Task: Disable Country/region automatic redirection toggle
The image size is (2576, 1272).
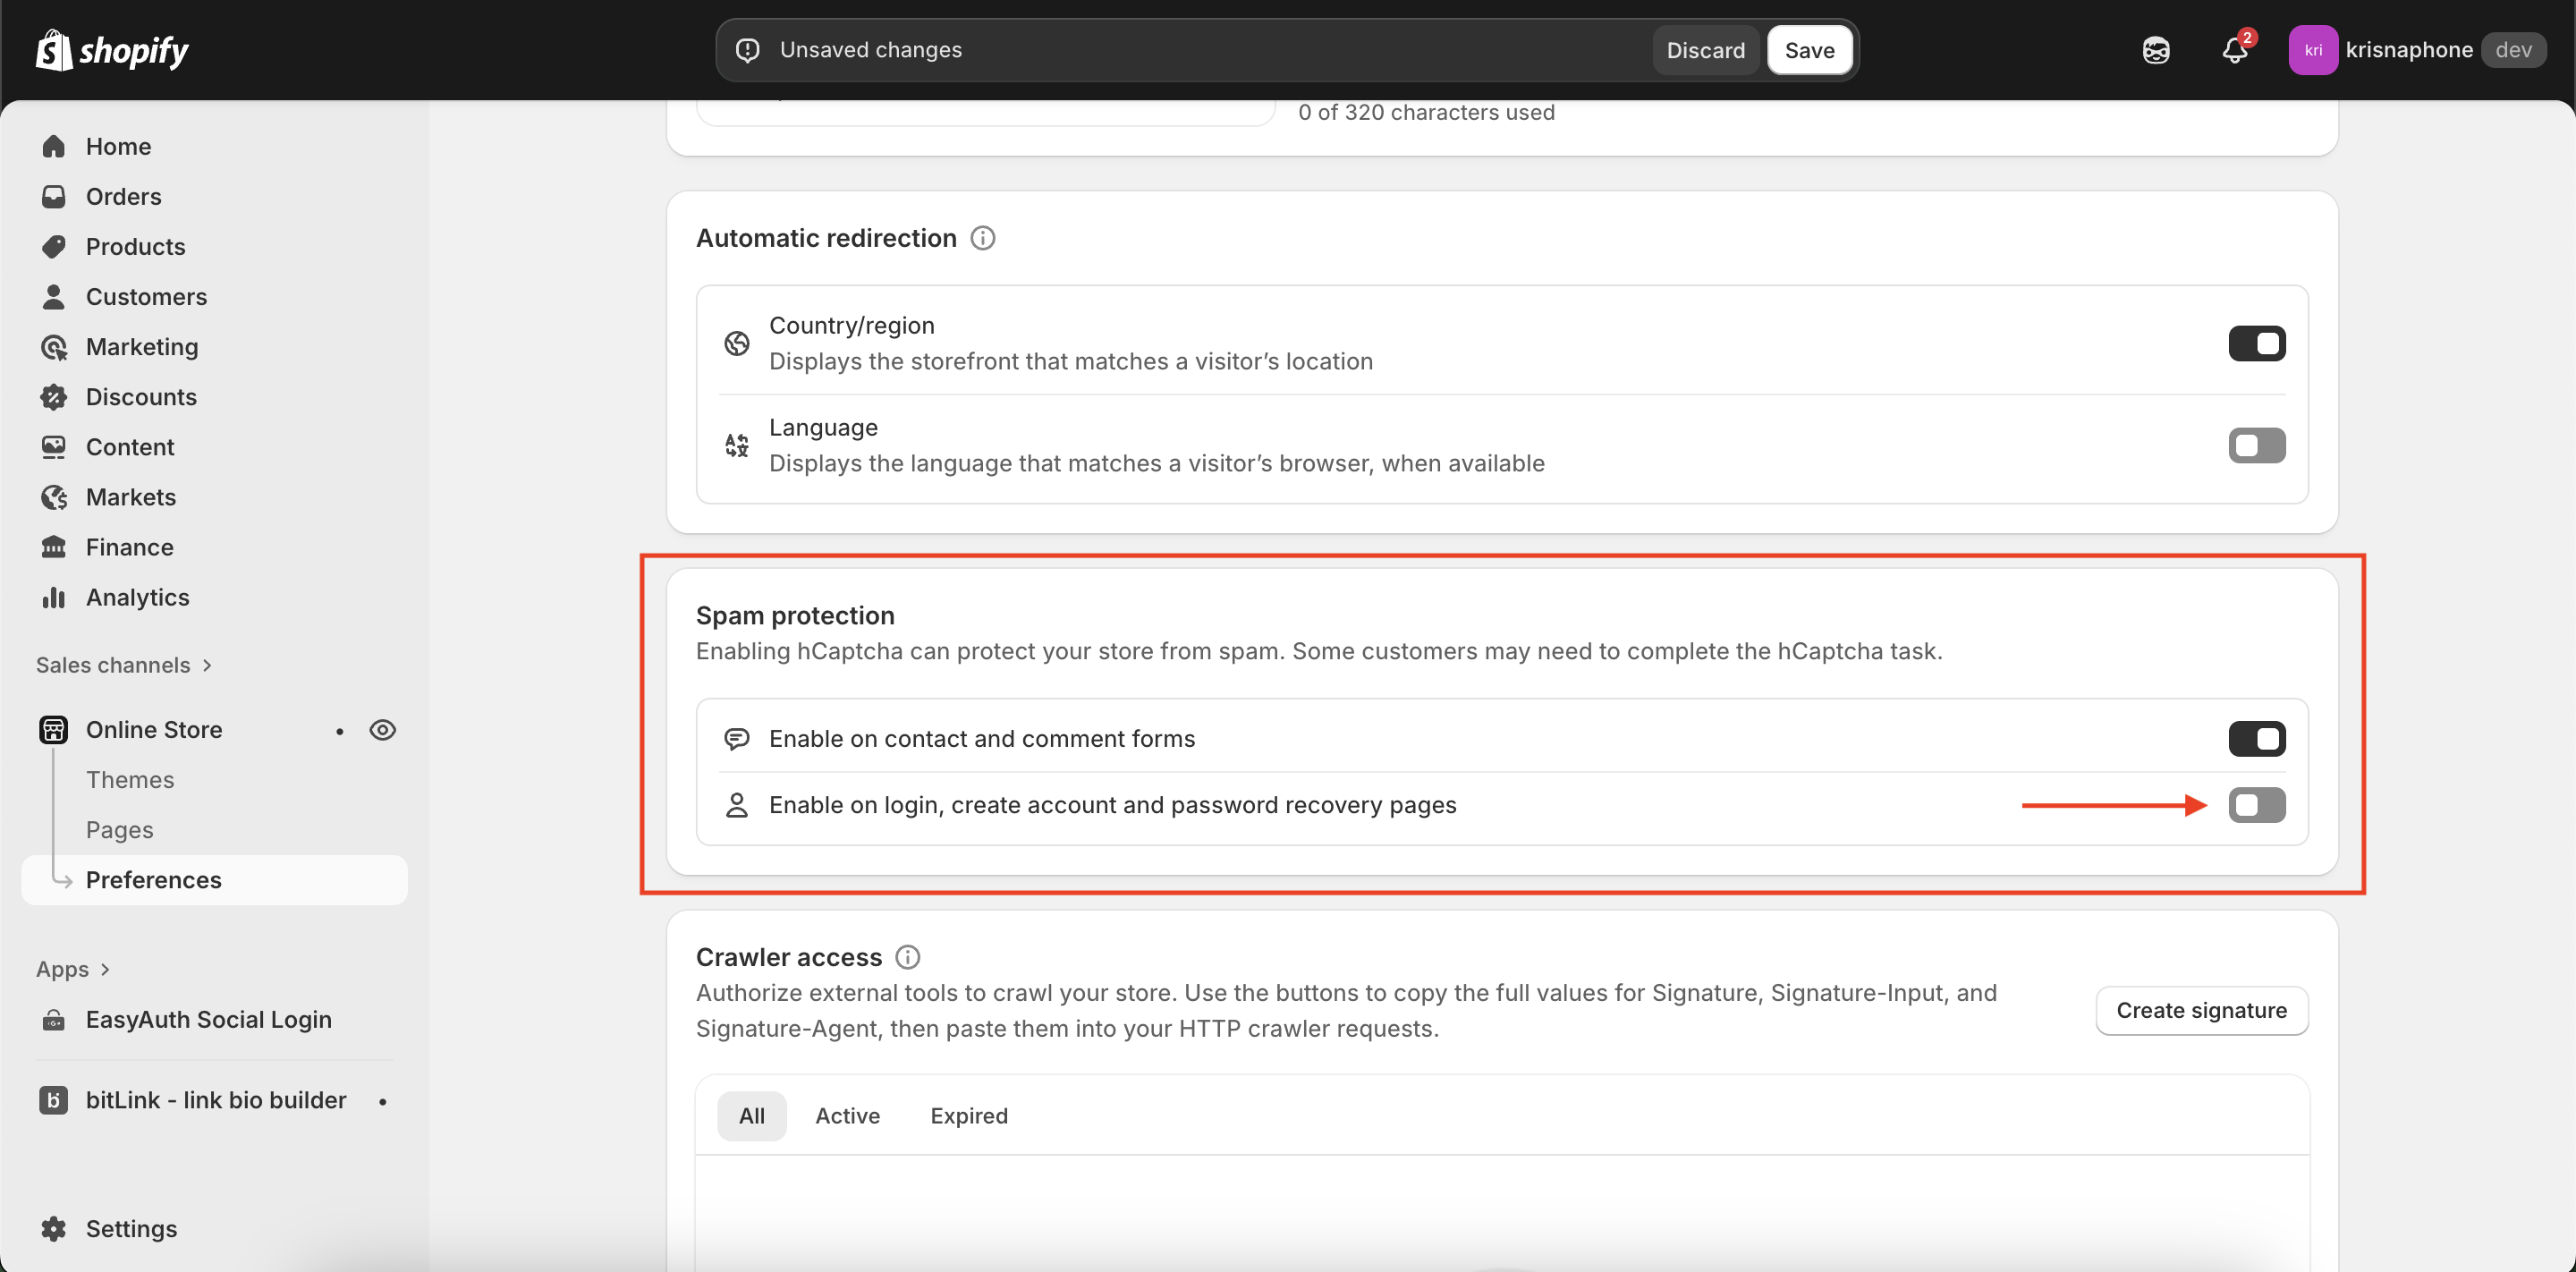Action: point(2256,344)
